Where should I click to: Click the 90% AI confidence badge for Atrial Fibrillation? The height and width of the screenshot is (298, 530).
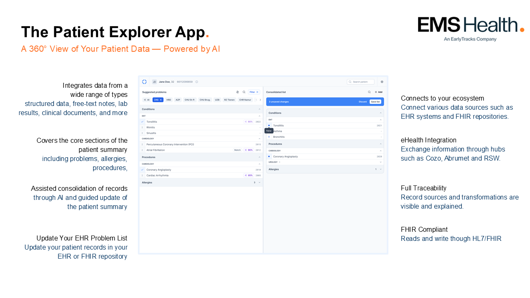(248, 150)
